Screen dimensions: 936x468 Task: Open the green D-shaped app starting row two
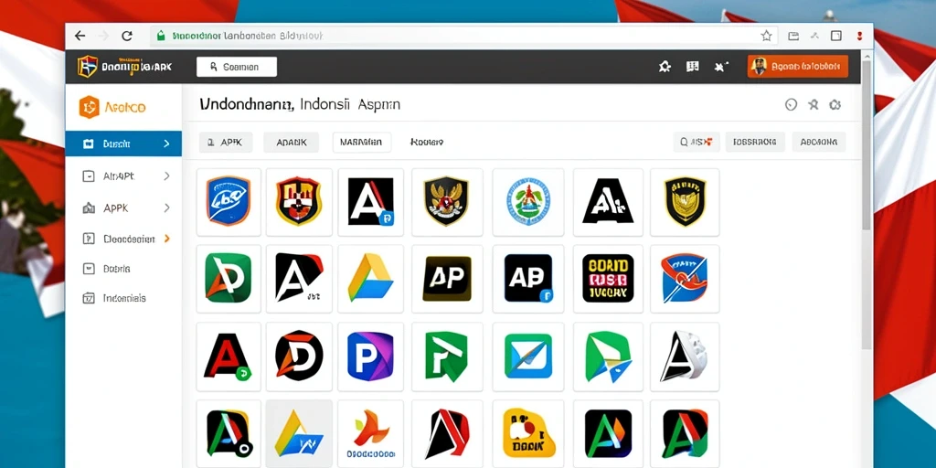[x=229, y=278]
